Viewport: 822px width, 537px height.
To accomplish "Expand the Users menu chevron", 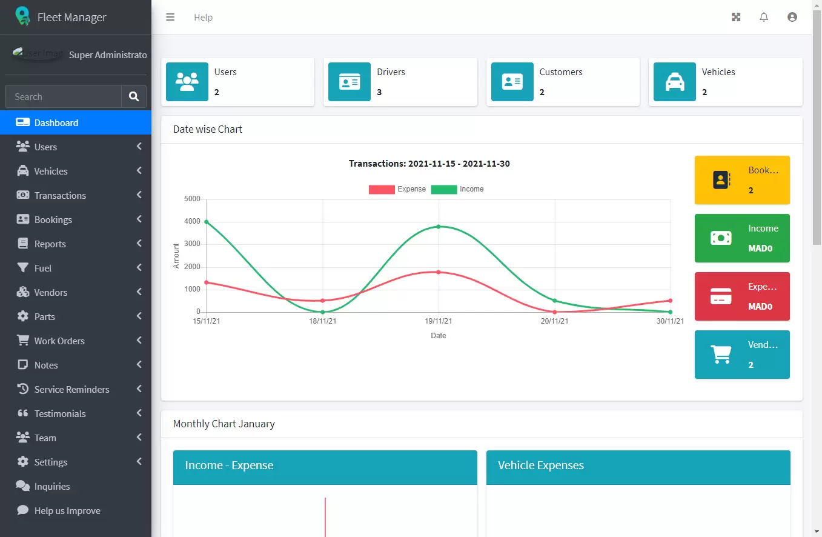I will pos(139,147).
